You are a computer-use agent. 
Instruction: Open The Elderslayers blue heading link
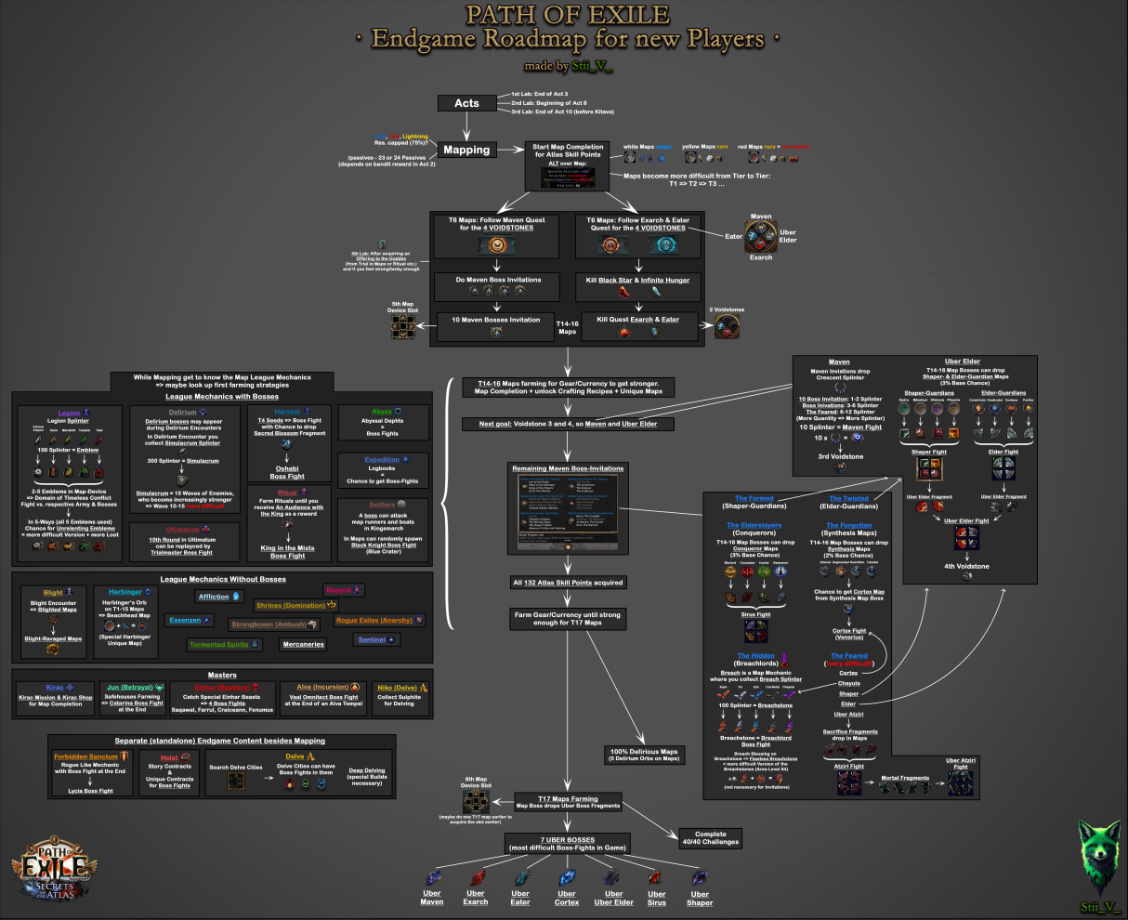[x=754, y=526]
